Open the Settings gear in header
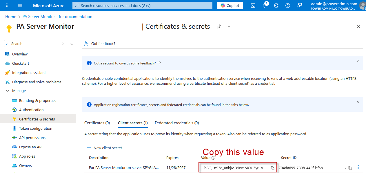The height and width of the screenshot is (173, 366). click(x=276, y=6)
